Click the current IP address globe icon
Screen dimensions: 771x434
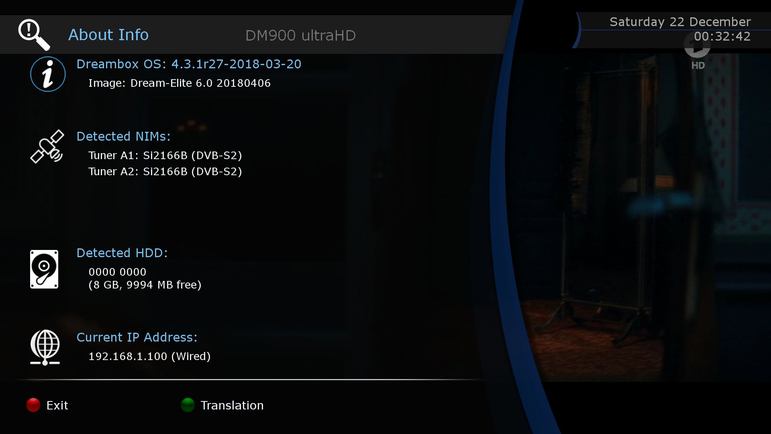pos(45,347)
